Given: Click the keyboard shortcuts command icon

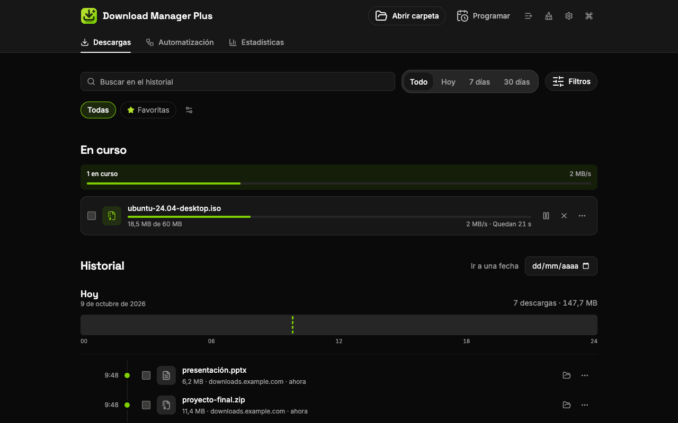Looking at the screenshot, I should point(589,16).
